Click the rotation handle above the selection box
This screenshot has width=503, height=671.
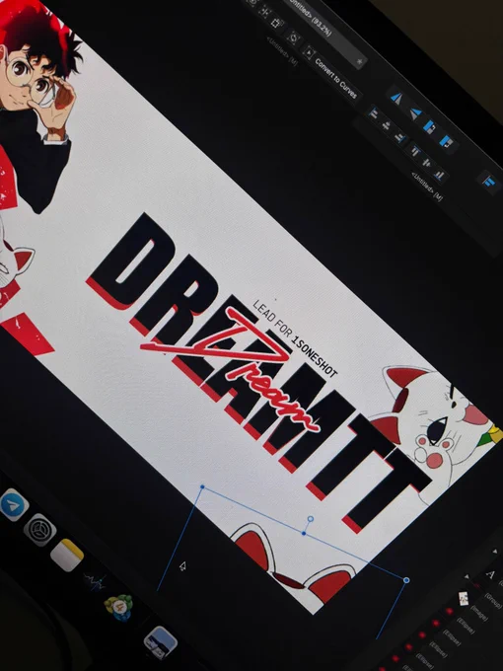(311, 519)
